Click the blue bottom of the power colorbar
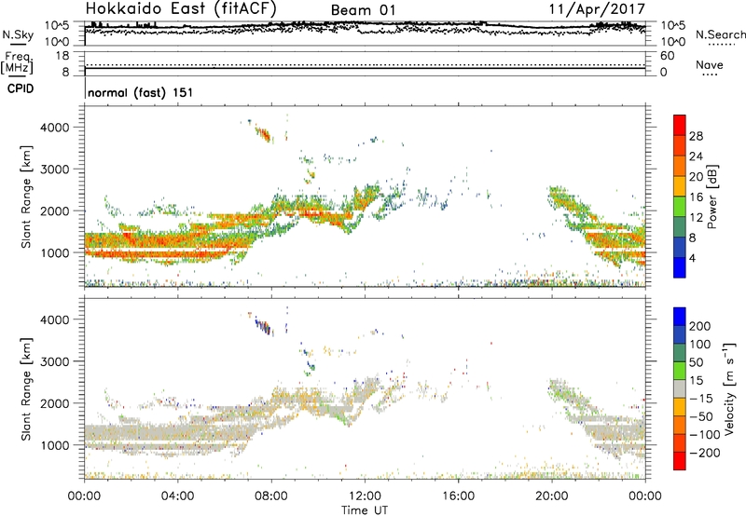The height and width of the screenshot is (516, 746). (680, 267)
